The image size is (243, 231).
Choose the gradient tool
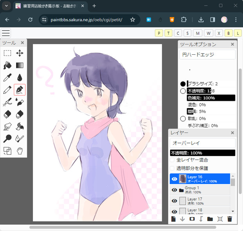[x=20, y=65]
